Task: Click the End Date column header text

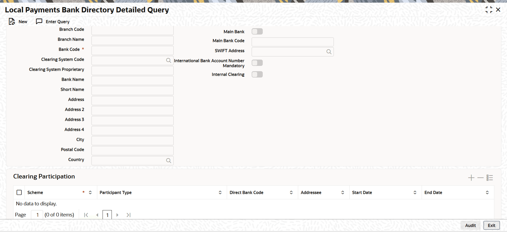Action: [x=433, y=192]
